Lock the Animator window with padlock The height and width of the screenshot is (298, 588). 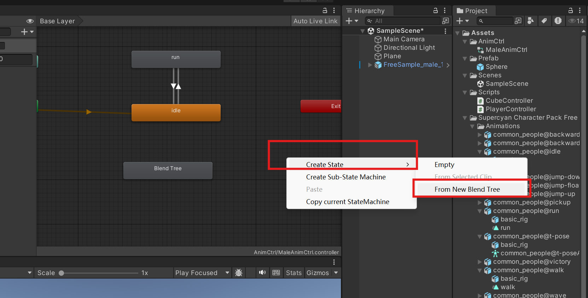325,11
